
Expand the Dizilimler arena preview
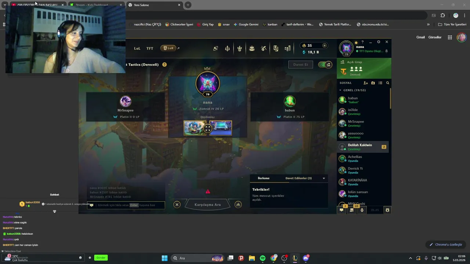pyautogui.click(x=208, y=128)
